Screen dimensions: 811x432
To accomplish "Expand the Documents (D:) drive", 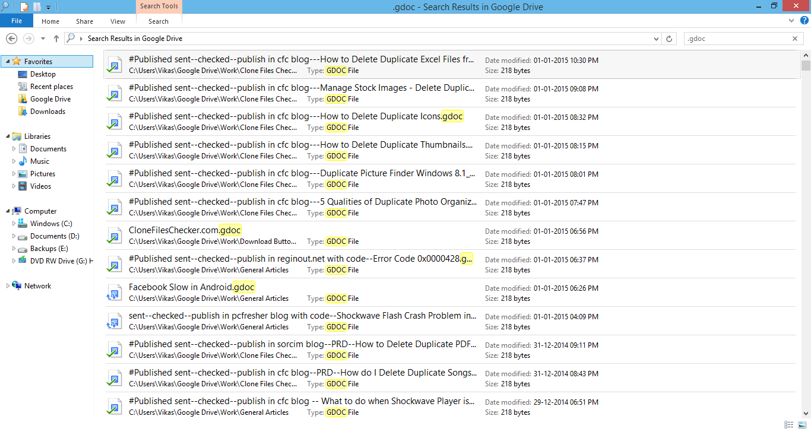I will click(x=13, y=236).
